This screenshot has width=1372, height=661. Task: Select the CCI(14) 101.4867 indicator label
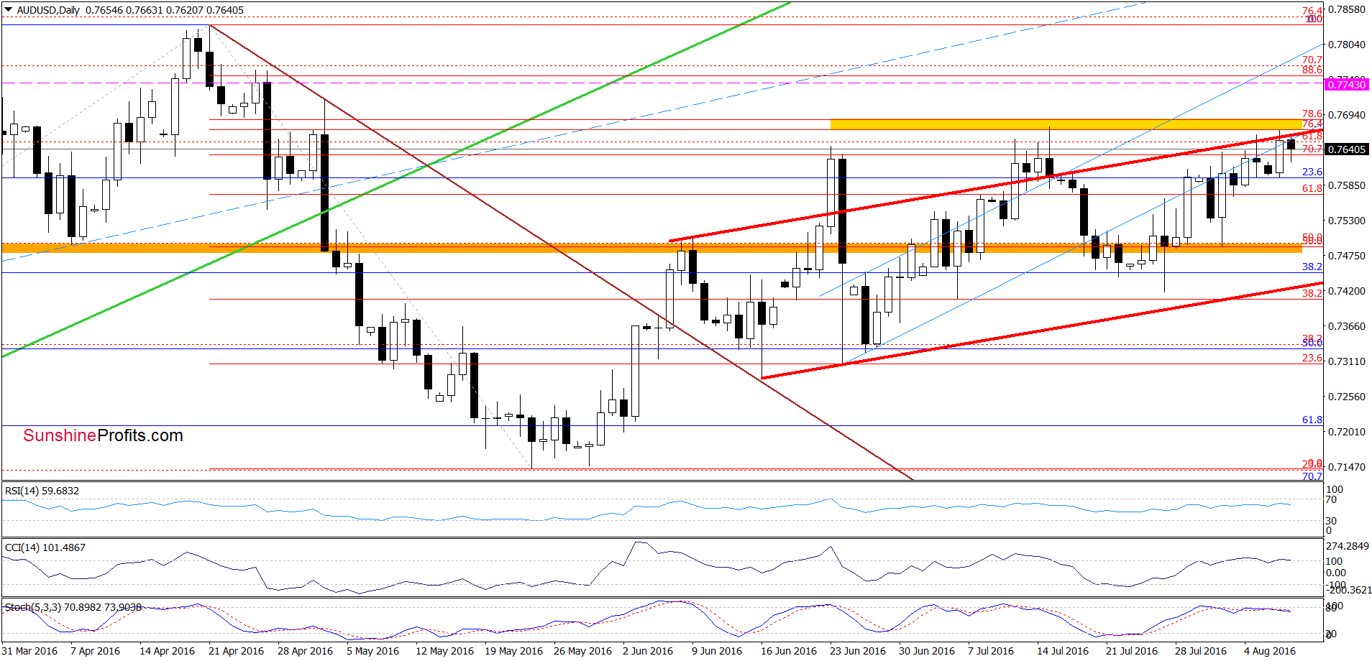click(45, 547)
